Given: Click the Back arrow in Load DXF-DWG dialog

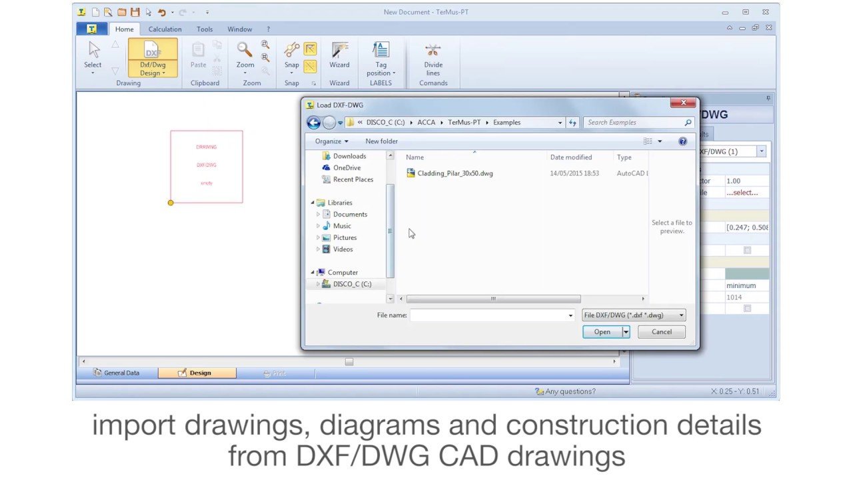Looking at the screenshot, I should (x=313, y=123).
